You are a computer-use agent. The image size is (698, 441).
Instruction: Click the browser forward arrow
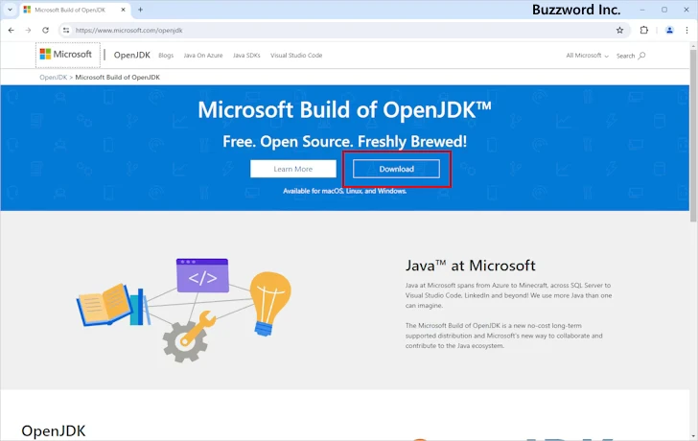click(28, 31)
